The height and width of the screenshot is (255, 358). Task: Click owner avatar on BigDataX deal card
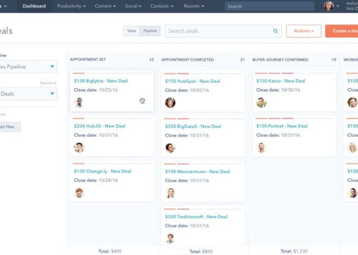[170, 148]
